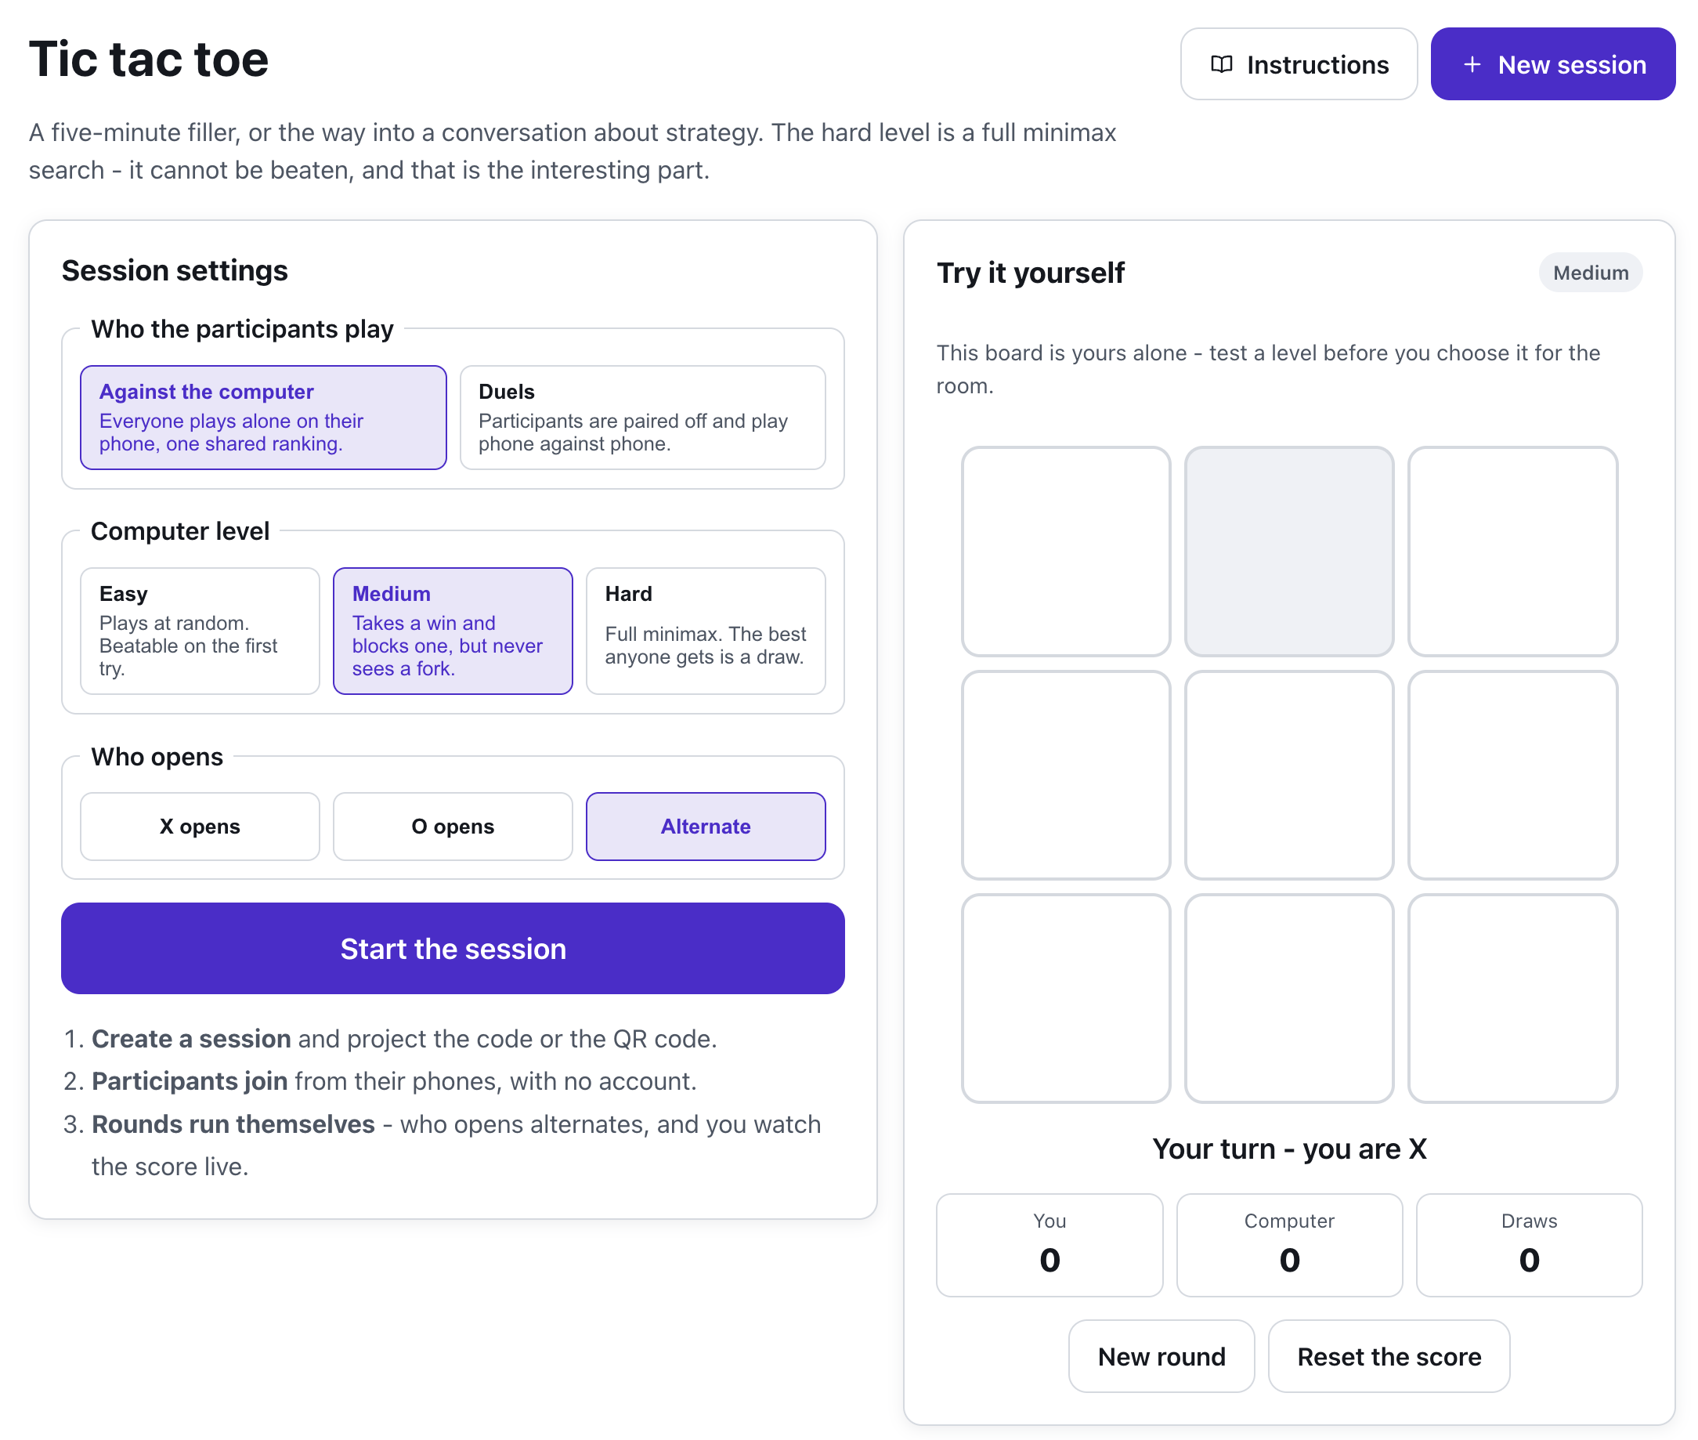Start the session
Image resolution: width=1698 pixels, height=1440 pixels.
pos(453,949)
